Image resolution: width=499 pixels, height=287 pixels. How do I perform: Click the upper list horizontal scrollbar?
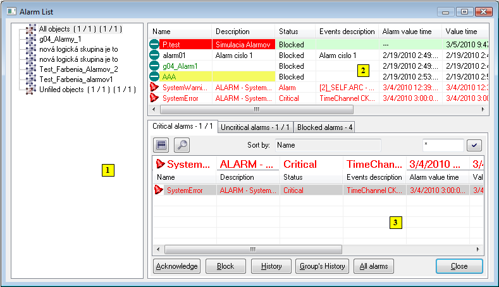coord(316,110)
